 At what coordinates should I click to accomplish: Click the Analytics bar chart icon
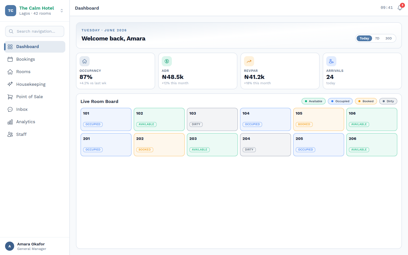tap(10, 122)
